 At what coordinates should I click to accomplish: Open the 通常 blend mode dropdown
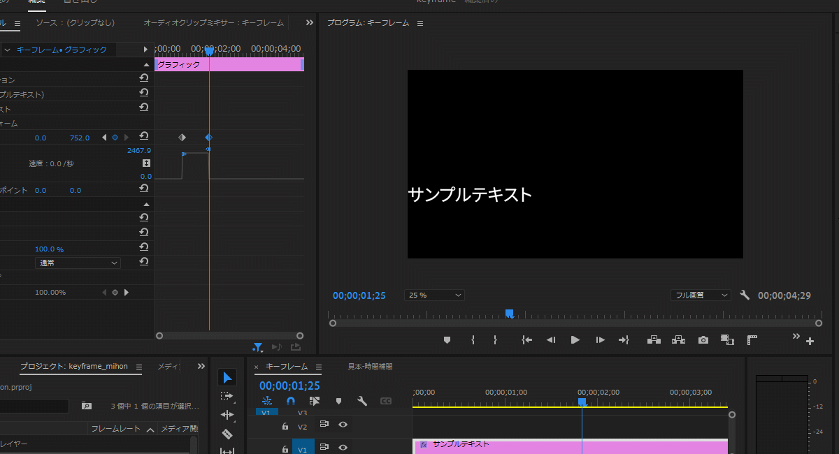(x=78, y=263)
